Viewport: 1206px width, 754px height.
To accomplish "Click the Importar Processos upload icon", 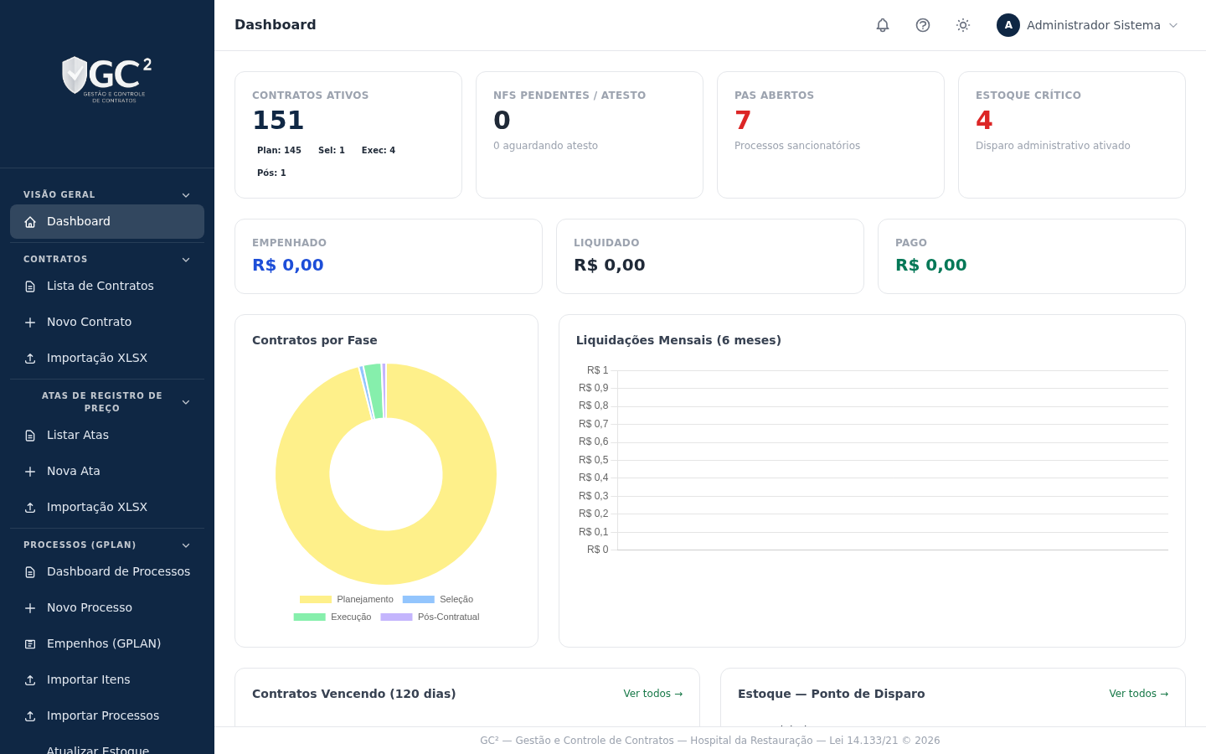I will tap(30, 716).
